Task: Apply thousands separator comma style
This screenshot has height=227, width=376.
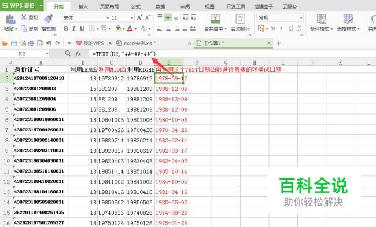Action: 281,29
